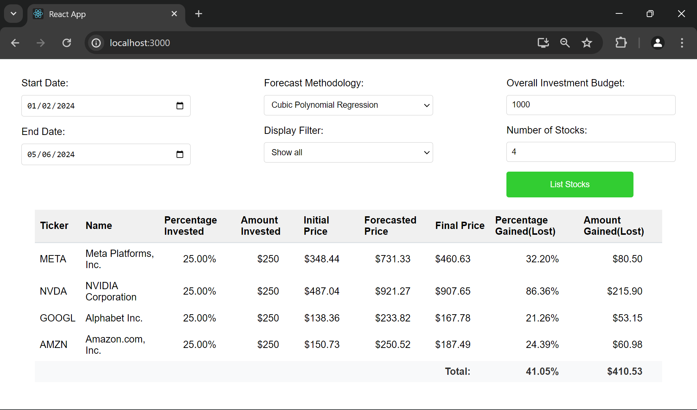Click the install app icon in address bar
The image size is (697, 410).
point(543,43)
